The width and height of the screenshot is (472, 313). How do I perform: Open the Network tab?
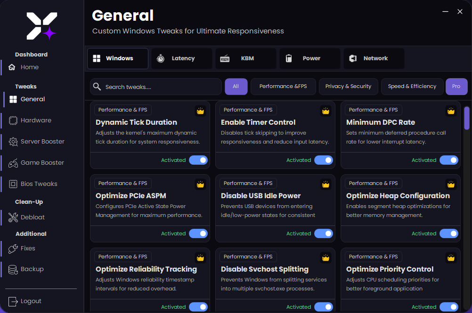point(374,58)
